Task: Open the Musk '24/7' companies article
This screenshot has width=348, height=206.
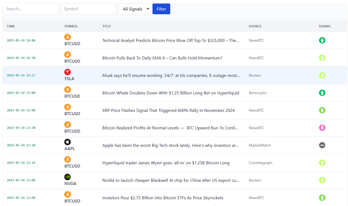Action: pos(171,75)
